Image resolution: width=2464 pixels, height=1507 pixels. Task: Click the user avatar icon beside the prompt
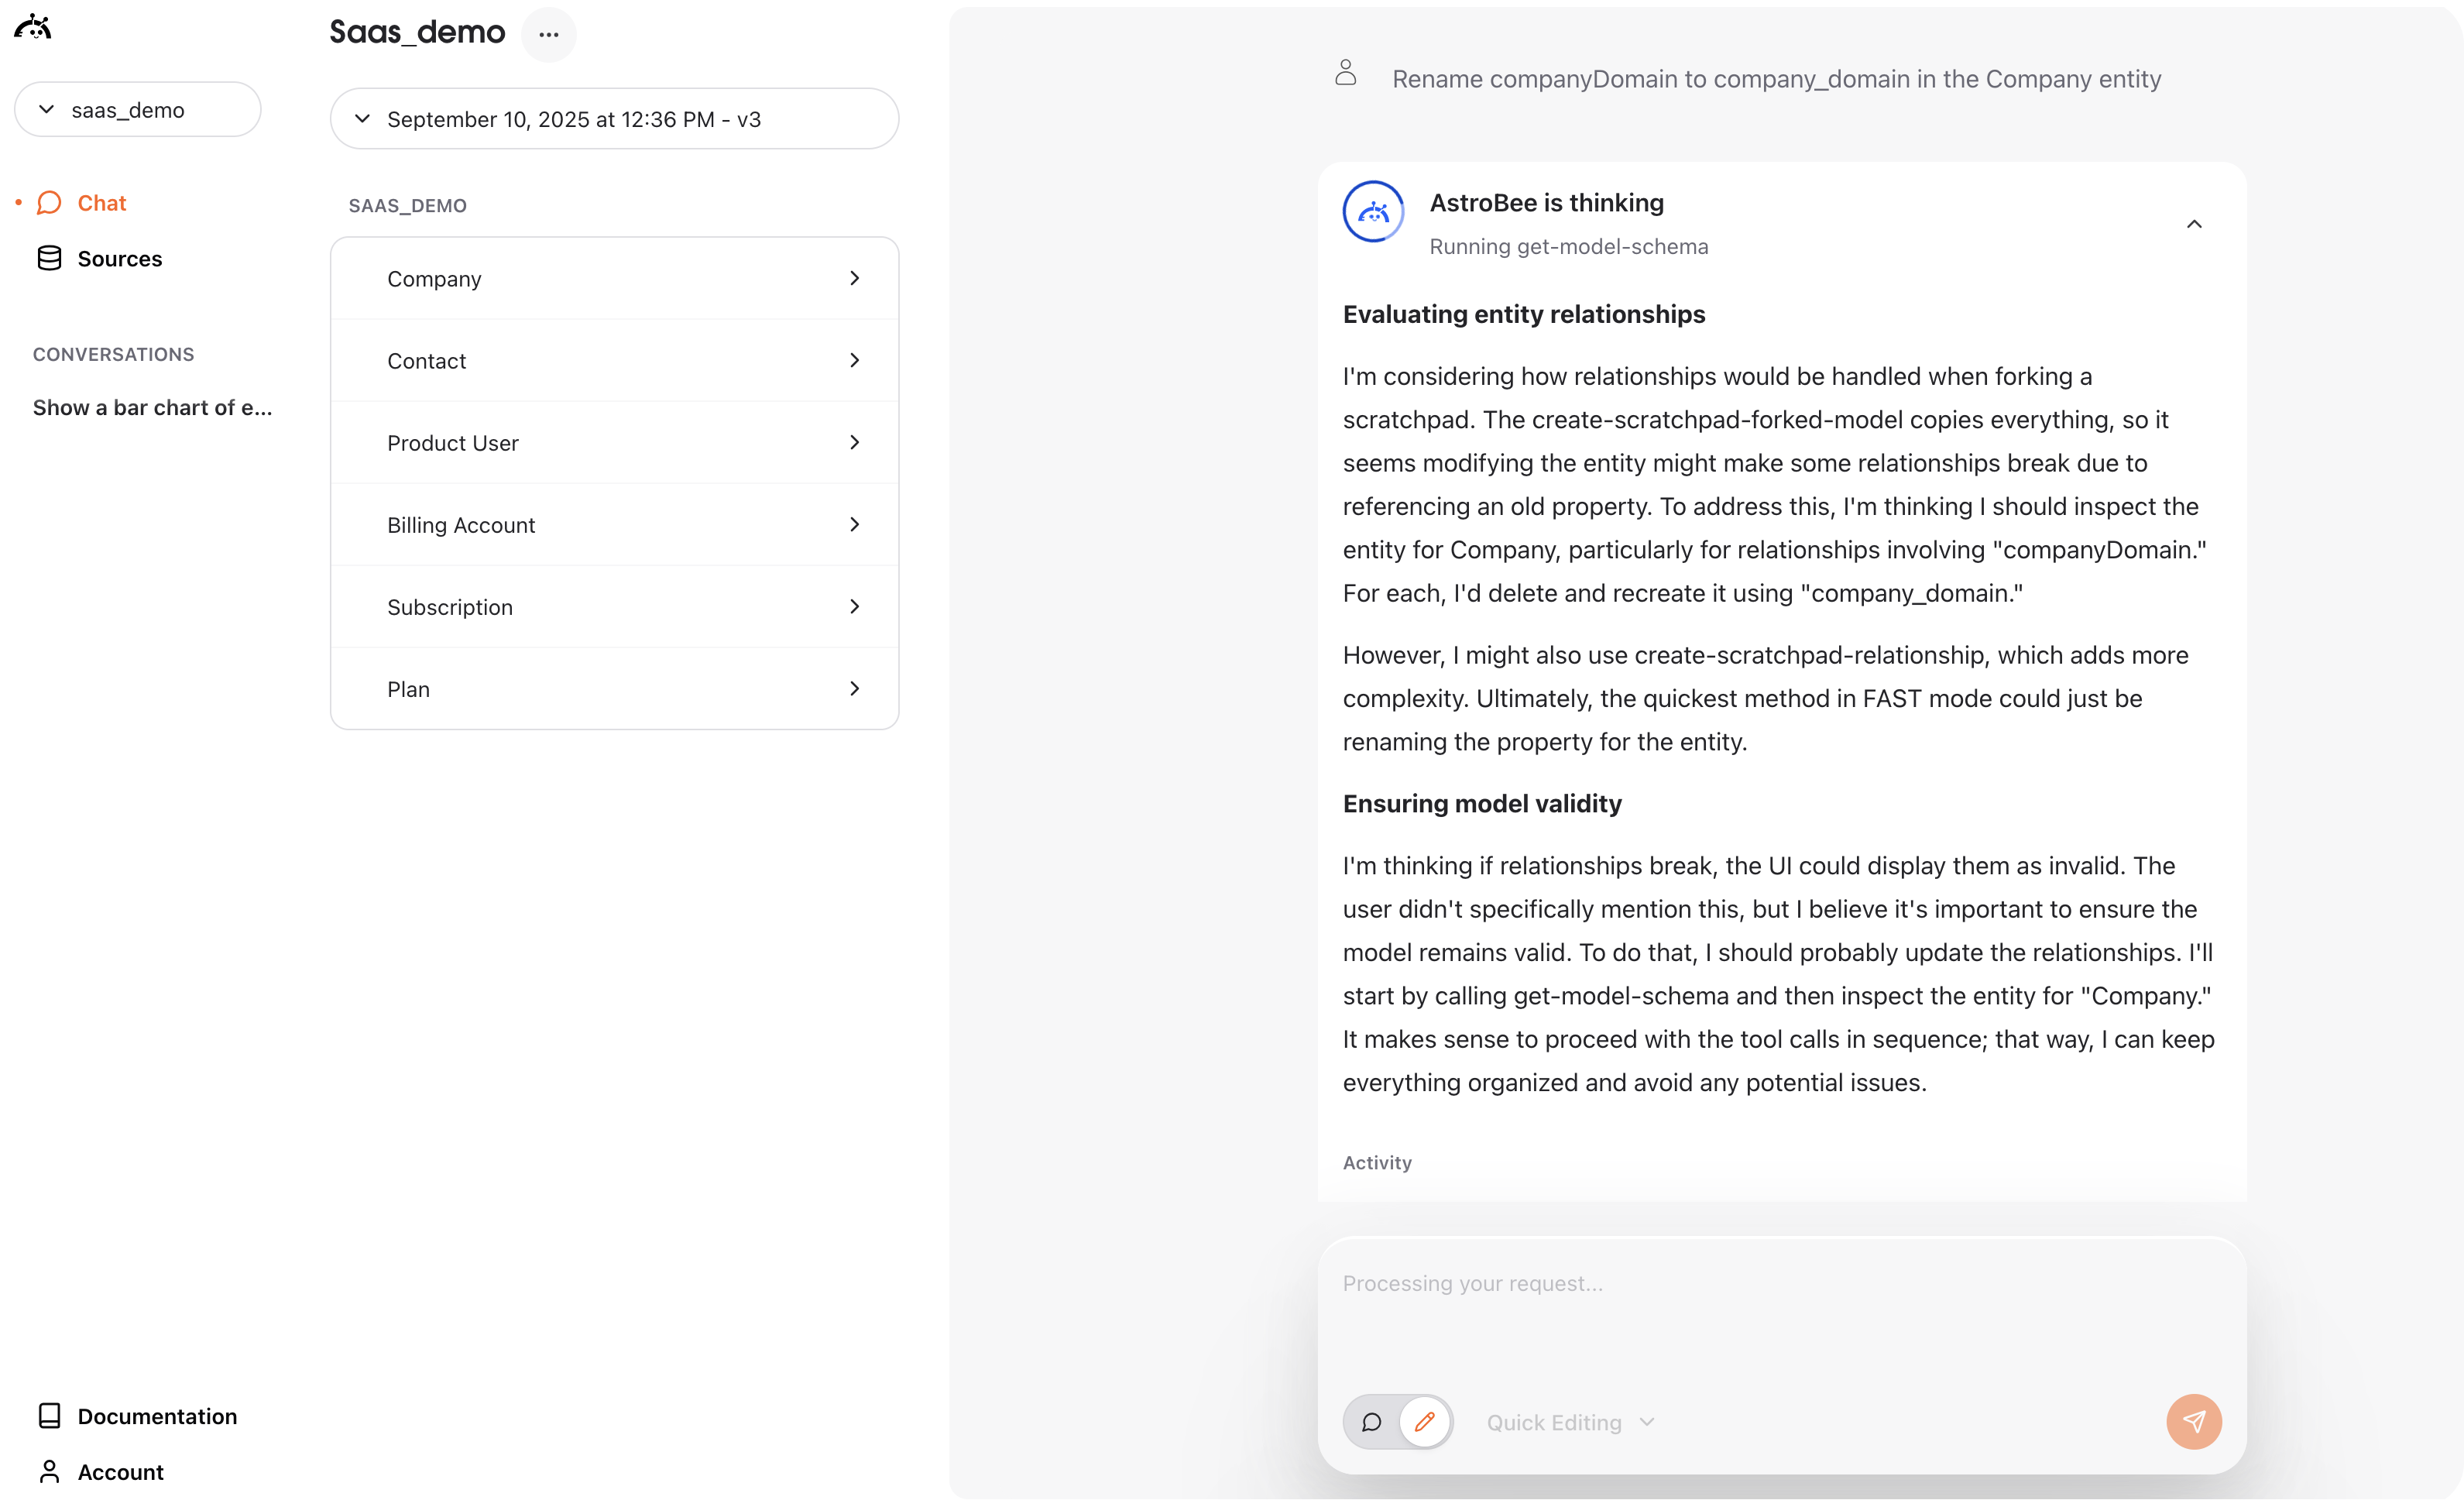pyautogui.click(x=1345, y=73)
